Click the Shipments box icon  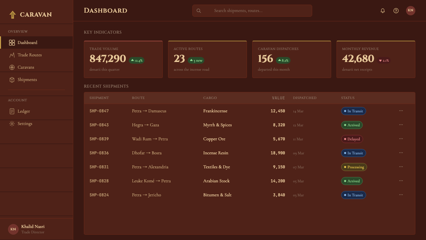tap(12, 80)
